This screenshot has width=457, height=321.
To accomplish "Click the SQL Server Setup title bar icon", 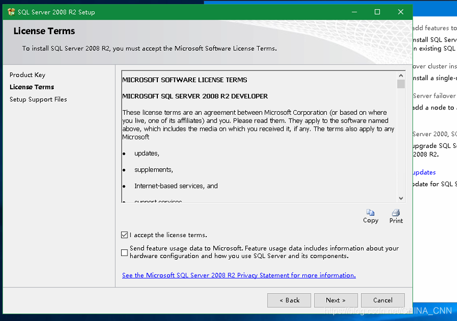I will (11, 12).
